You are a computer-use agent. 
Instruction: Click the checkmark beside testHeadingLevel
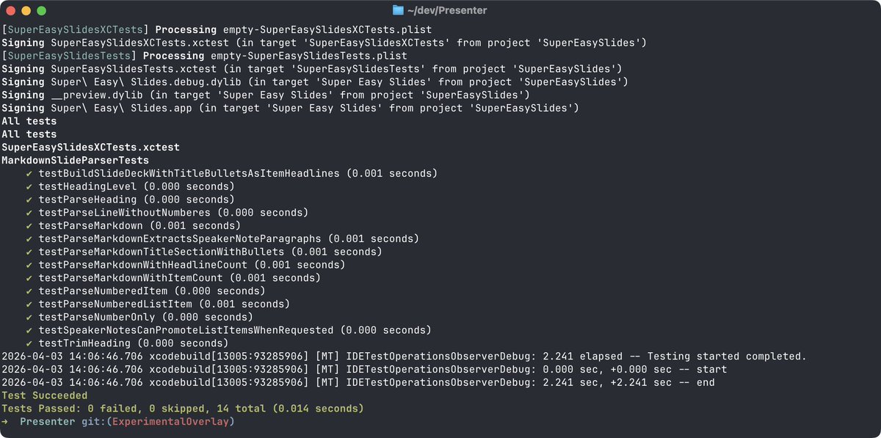[x=29, y=186]
